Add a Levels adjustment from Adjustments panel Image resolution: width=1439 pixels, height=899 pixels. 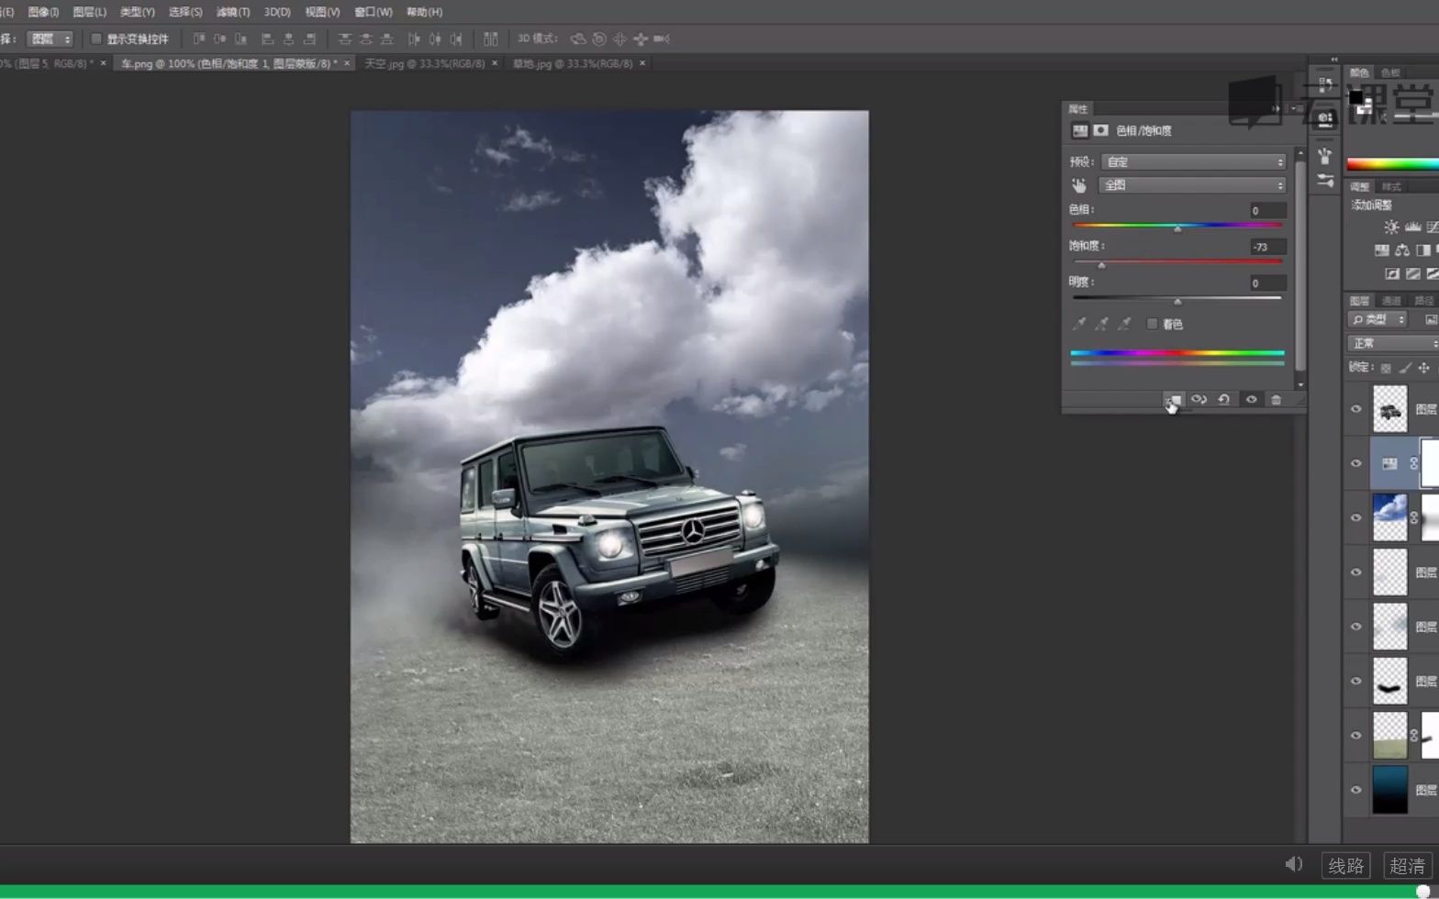pos(1412,227)
